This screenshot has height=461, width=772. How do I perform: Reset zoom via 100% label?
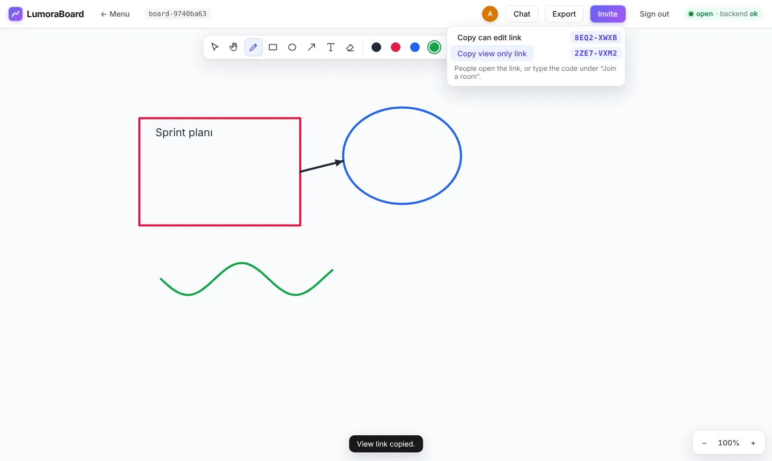coord(729,443)
